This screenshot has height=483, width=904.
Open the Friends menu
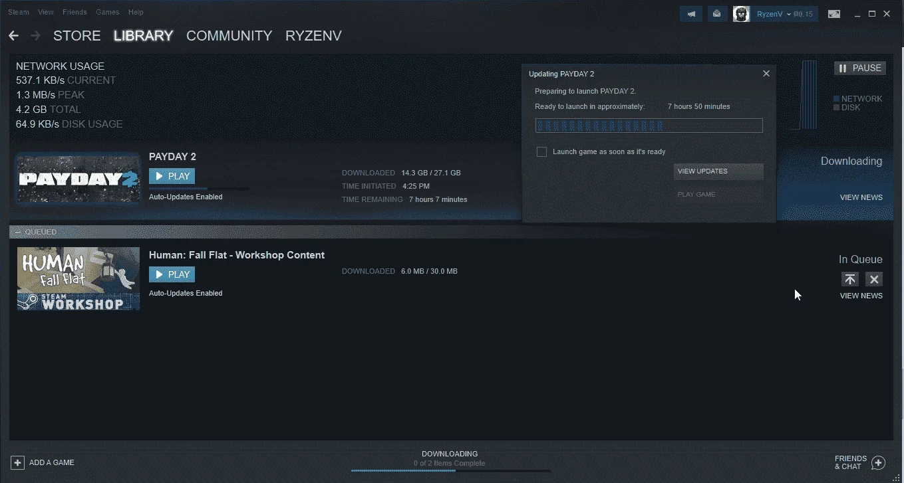click(75, 12)
